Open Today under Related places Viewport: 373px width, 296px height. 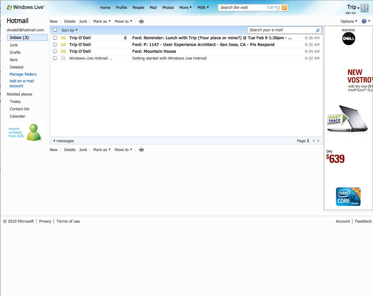[x=15, y=101]
